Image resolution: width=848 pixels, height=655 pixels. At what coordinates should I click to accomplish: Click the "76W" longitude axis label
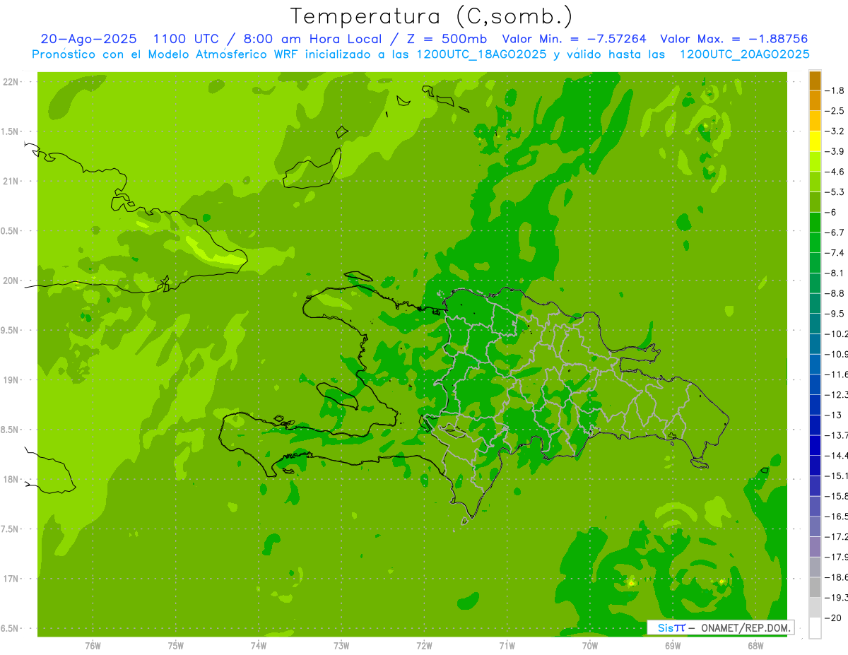pos(93,646)
